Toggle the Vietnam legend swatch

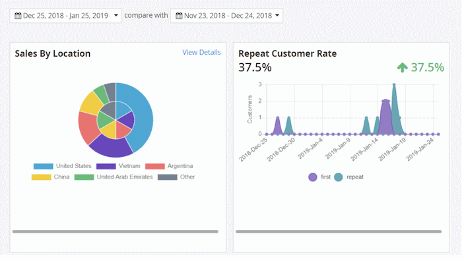pos(106,166)
